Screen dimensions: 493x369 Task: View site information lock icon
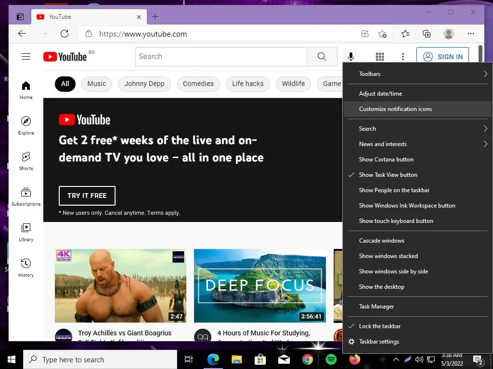[89, 34]
